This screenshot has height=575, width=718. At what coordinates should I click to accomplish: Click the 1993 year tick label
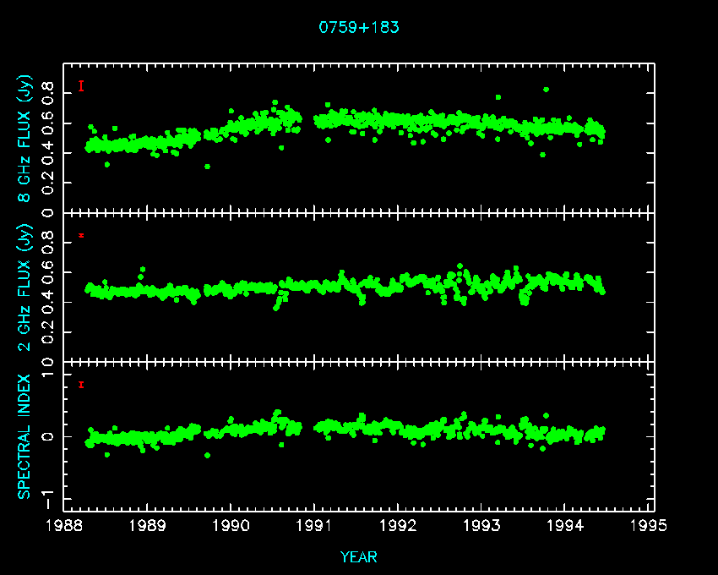point(482,525)
